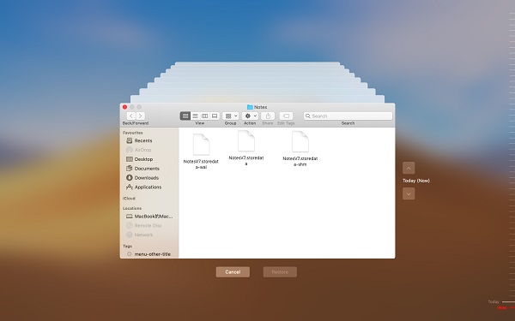
Task: Focus the Search field
Action: click(348, 116)
